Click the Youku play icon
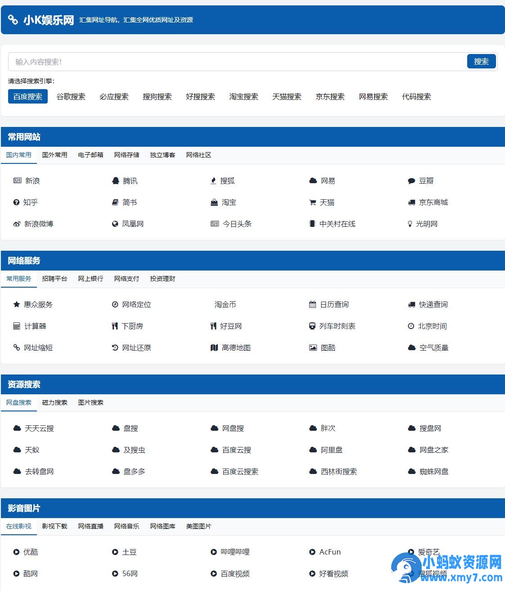The image size is (505, 591). (17, 552)
